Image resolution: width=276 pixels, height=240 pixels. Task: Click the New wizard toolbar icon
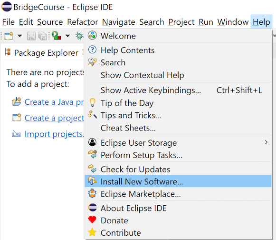click(x=9, y=36)
